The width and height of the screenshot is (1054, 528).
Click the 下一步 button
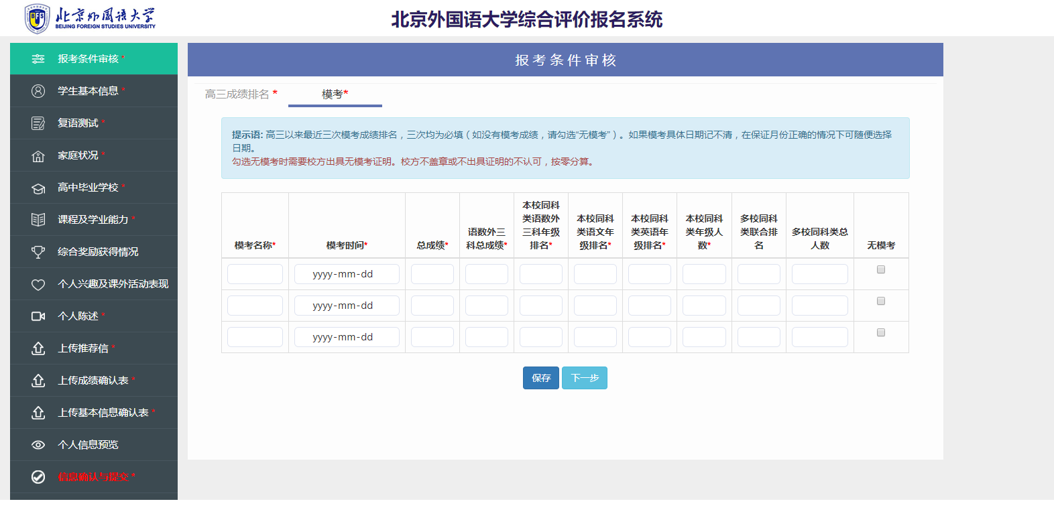tap(585, 378)
